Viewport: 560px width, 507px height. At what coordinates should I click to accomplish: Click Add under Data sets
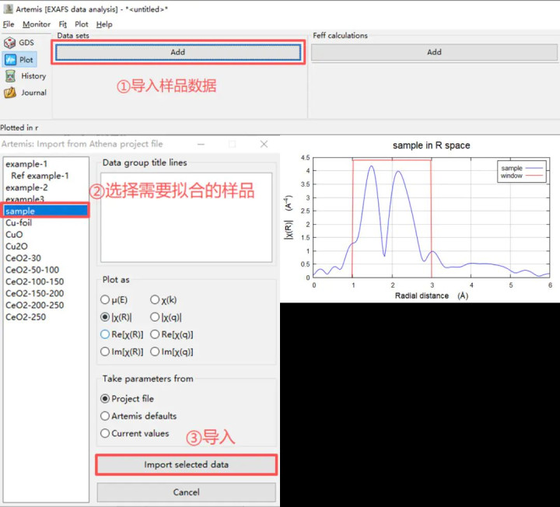tap(177, 52)
